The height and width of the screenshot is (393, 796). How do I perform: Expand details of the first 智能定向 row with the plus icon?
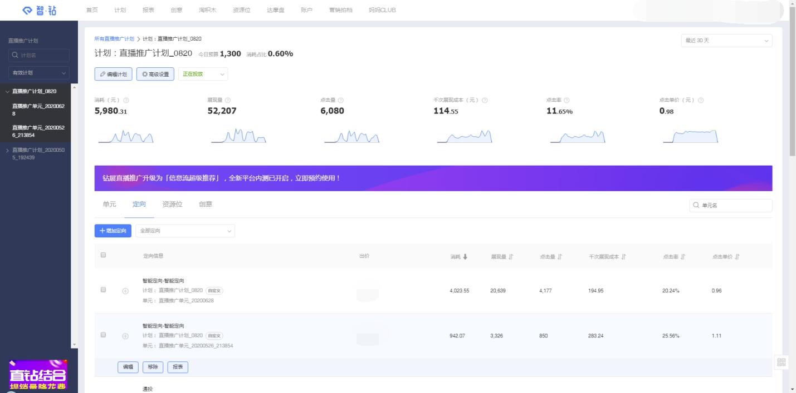click(125, 291)
